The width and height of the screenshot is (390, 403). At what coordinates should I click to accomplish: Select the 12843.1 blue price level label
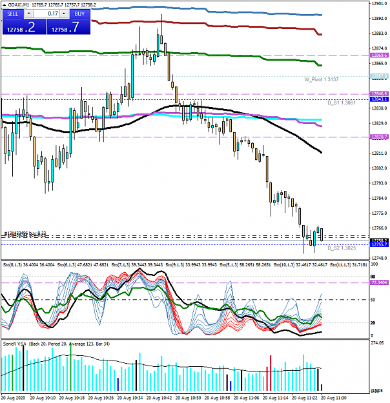379,99
